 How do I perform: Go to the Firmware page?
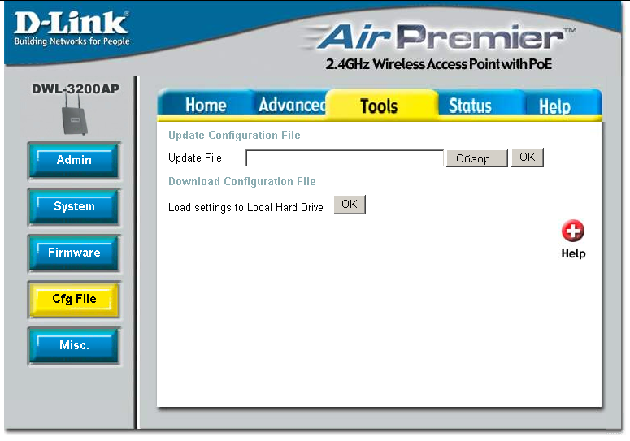click(74, 253)
